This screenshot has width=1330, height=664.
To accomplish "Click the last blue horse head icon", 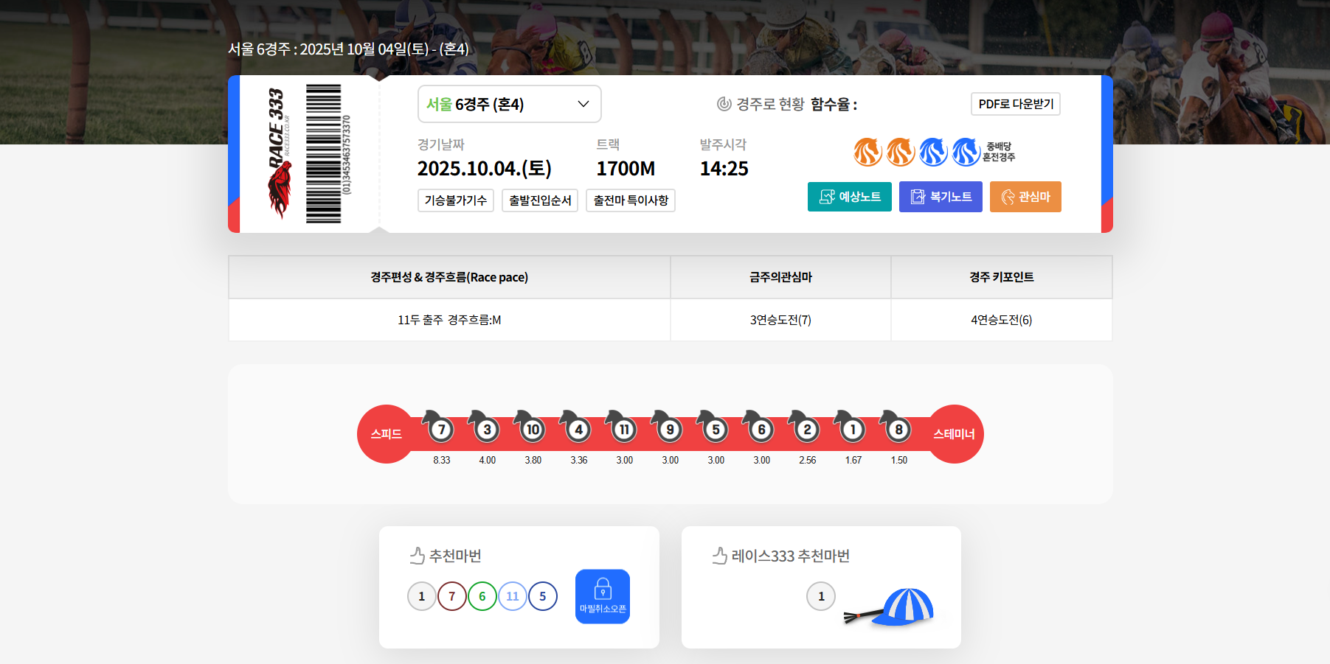I will coord(966,152).
